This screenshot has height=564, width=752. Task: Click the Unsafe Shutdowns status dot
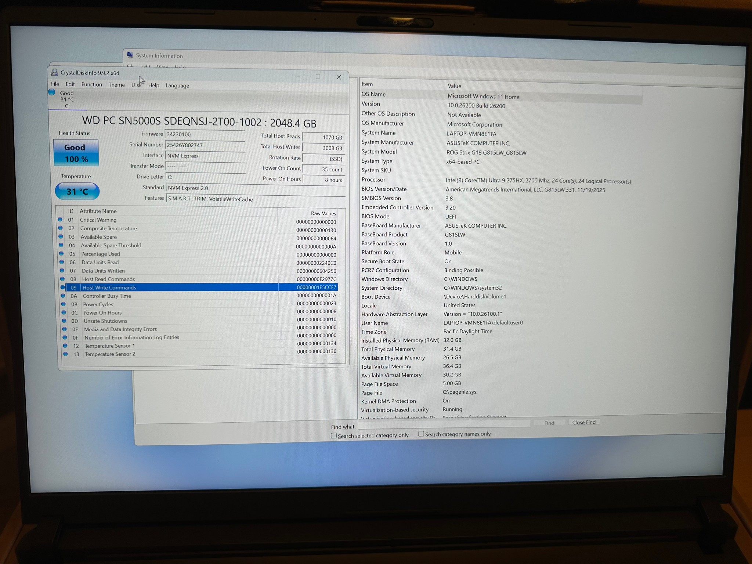pyautogui.click(x=64, y=321)
